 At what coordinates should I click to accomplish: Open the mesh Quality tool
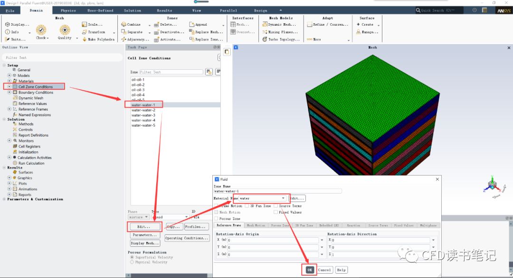pyautogui.click(x=65, y=32)
